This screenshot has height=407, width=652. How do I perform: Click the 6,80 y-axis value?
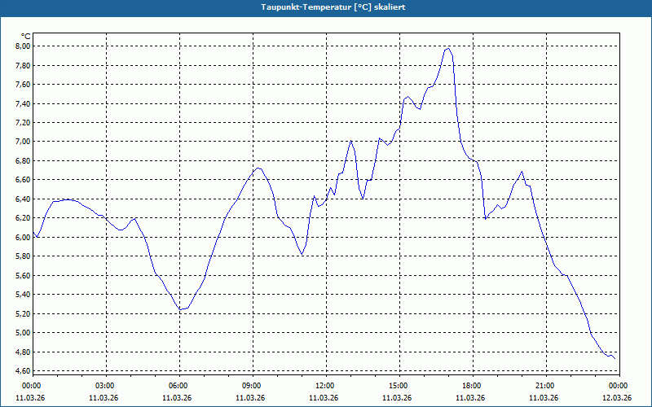pyautogui.click(x=24, y=160)
